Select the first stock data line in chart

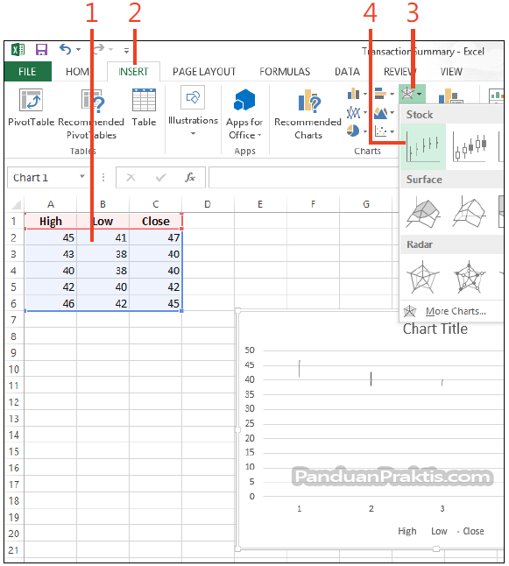[300, 369]
